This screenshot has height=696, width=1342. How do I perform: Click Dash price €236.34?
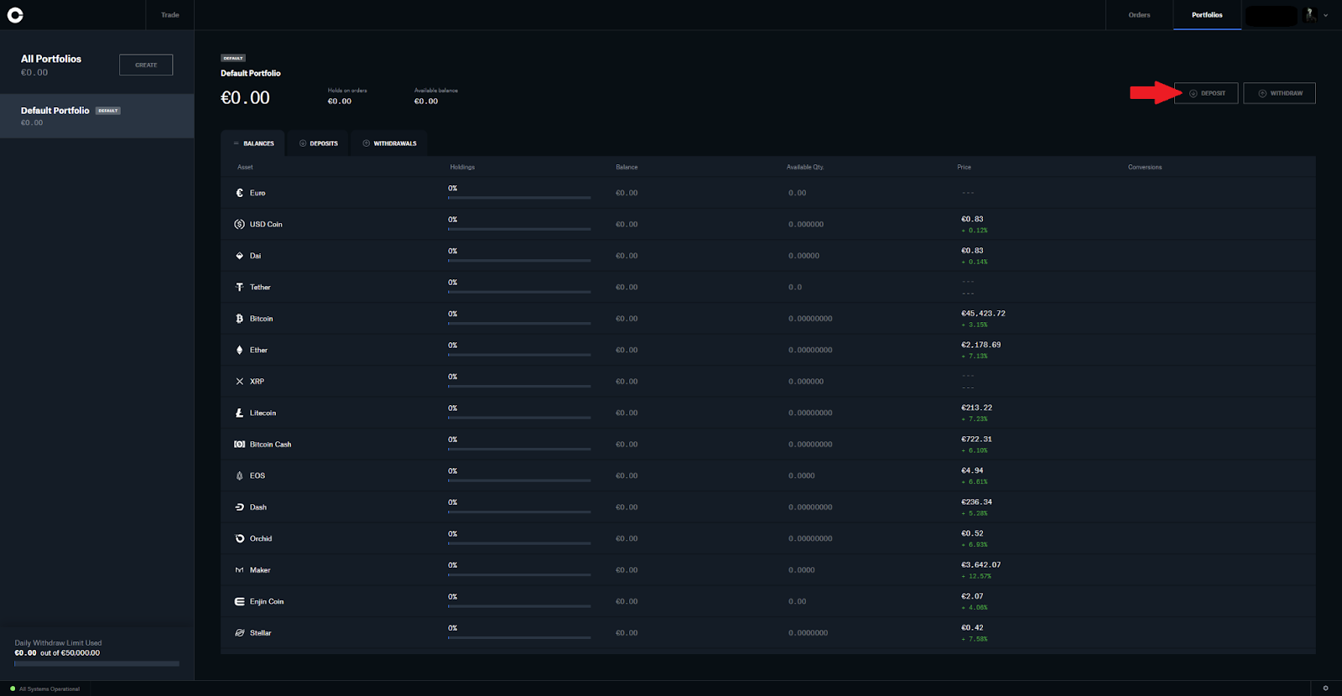[976, 502]
